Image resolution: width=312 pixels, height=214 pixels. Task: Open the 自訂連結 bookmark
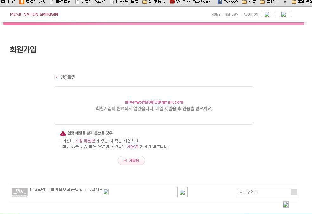60,2
